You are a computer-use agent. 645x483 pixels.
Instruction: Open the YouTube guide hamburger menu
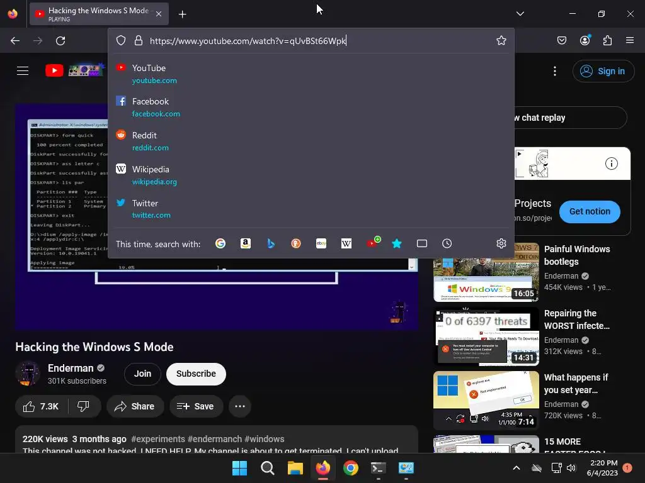tap(23, 70)
